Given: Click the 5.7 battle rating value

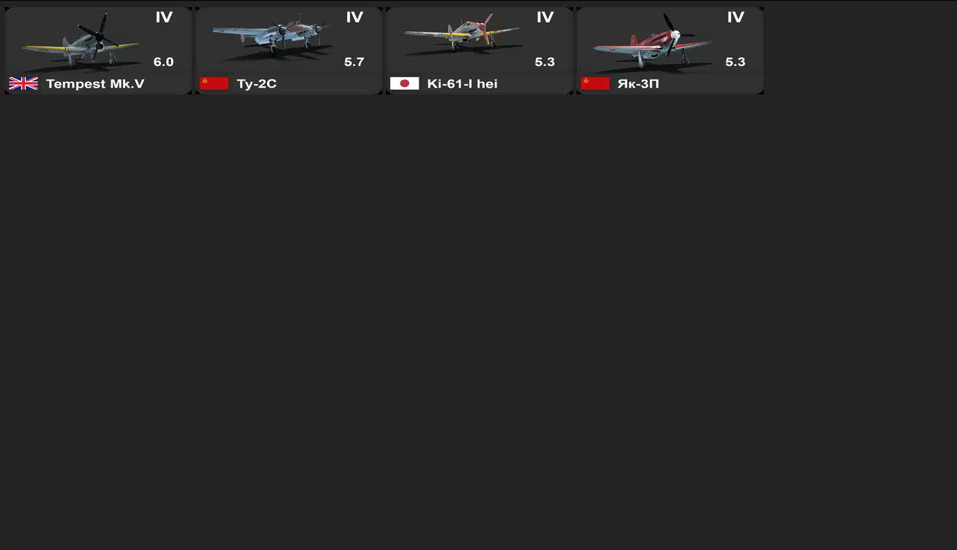Looking at the screenshot, I should (354, 62).
